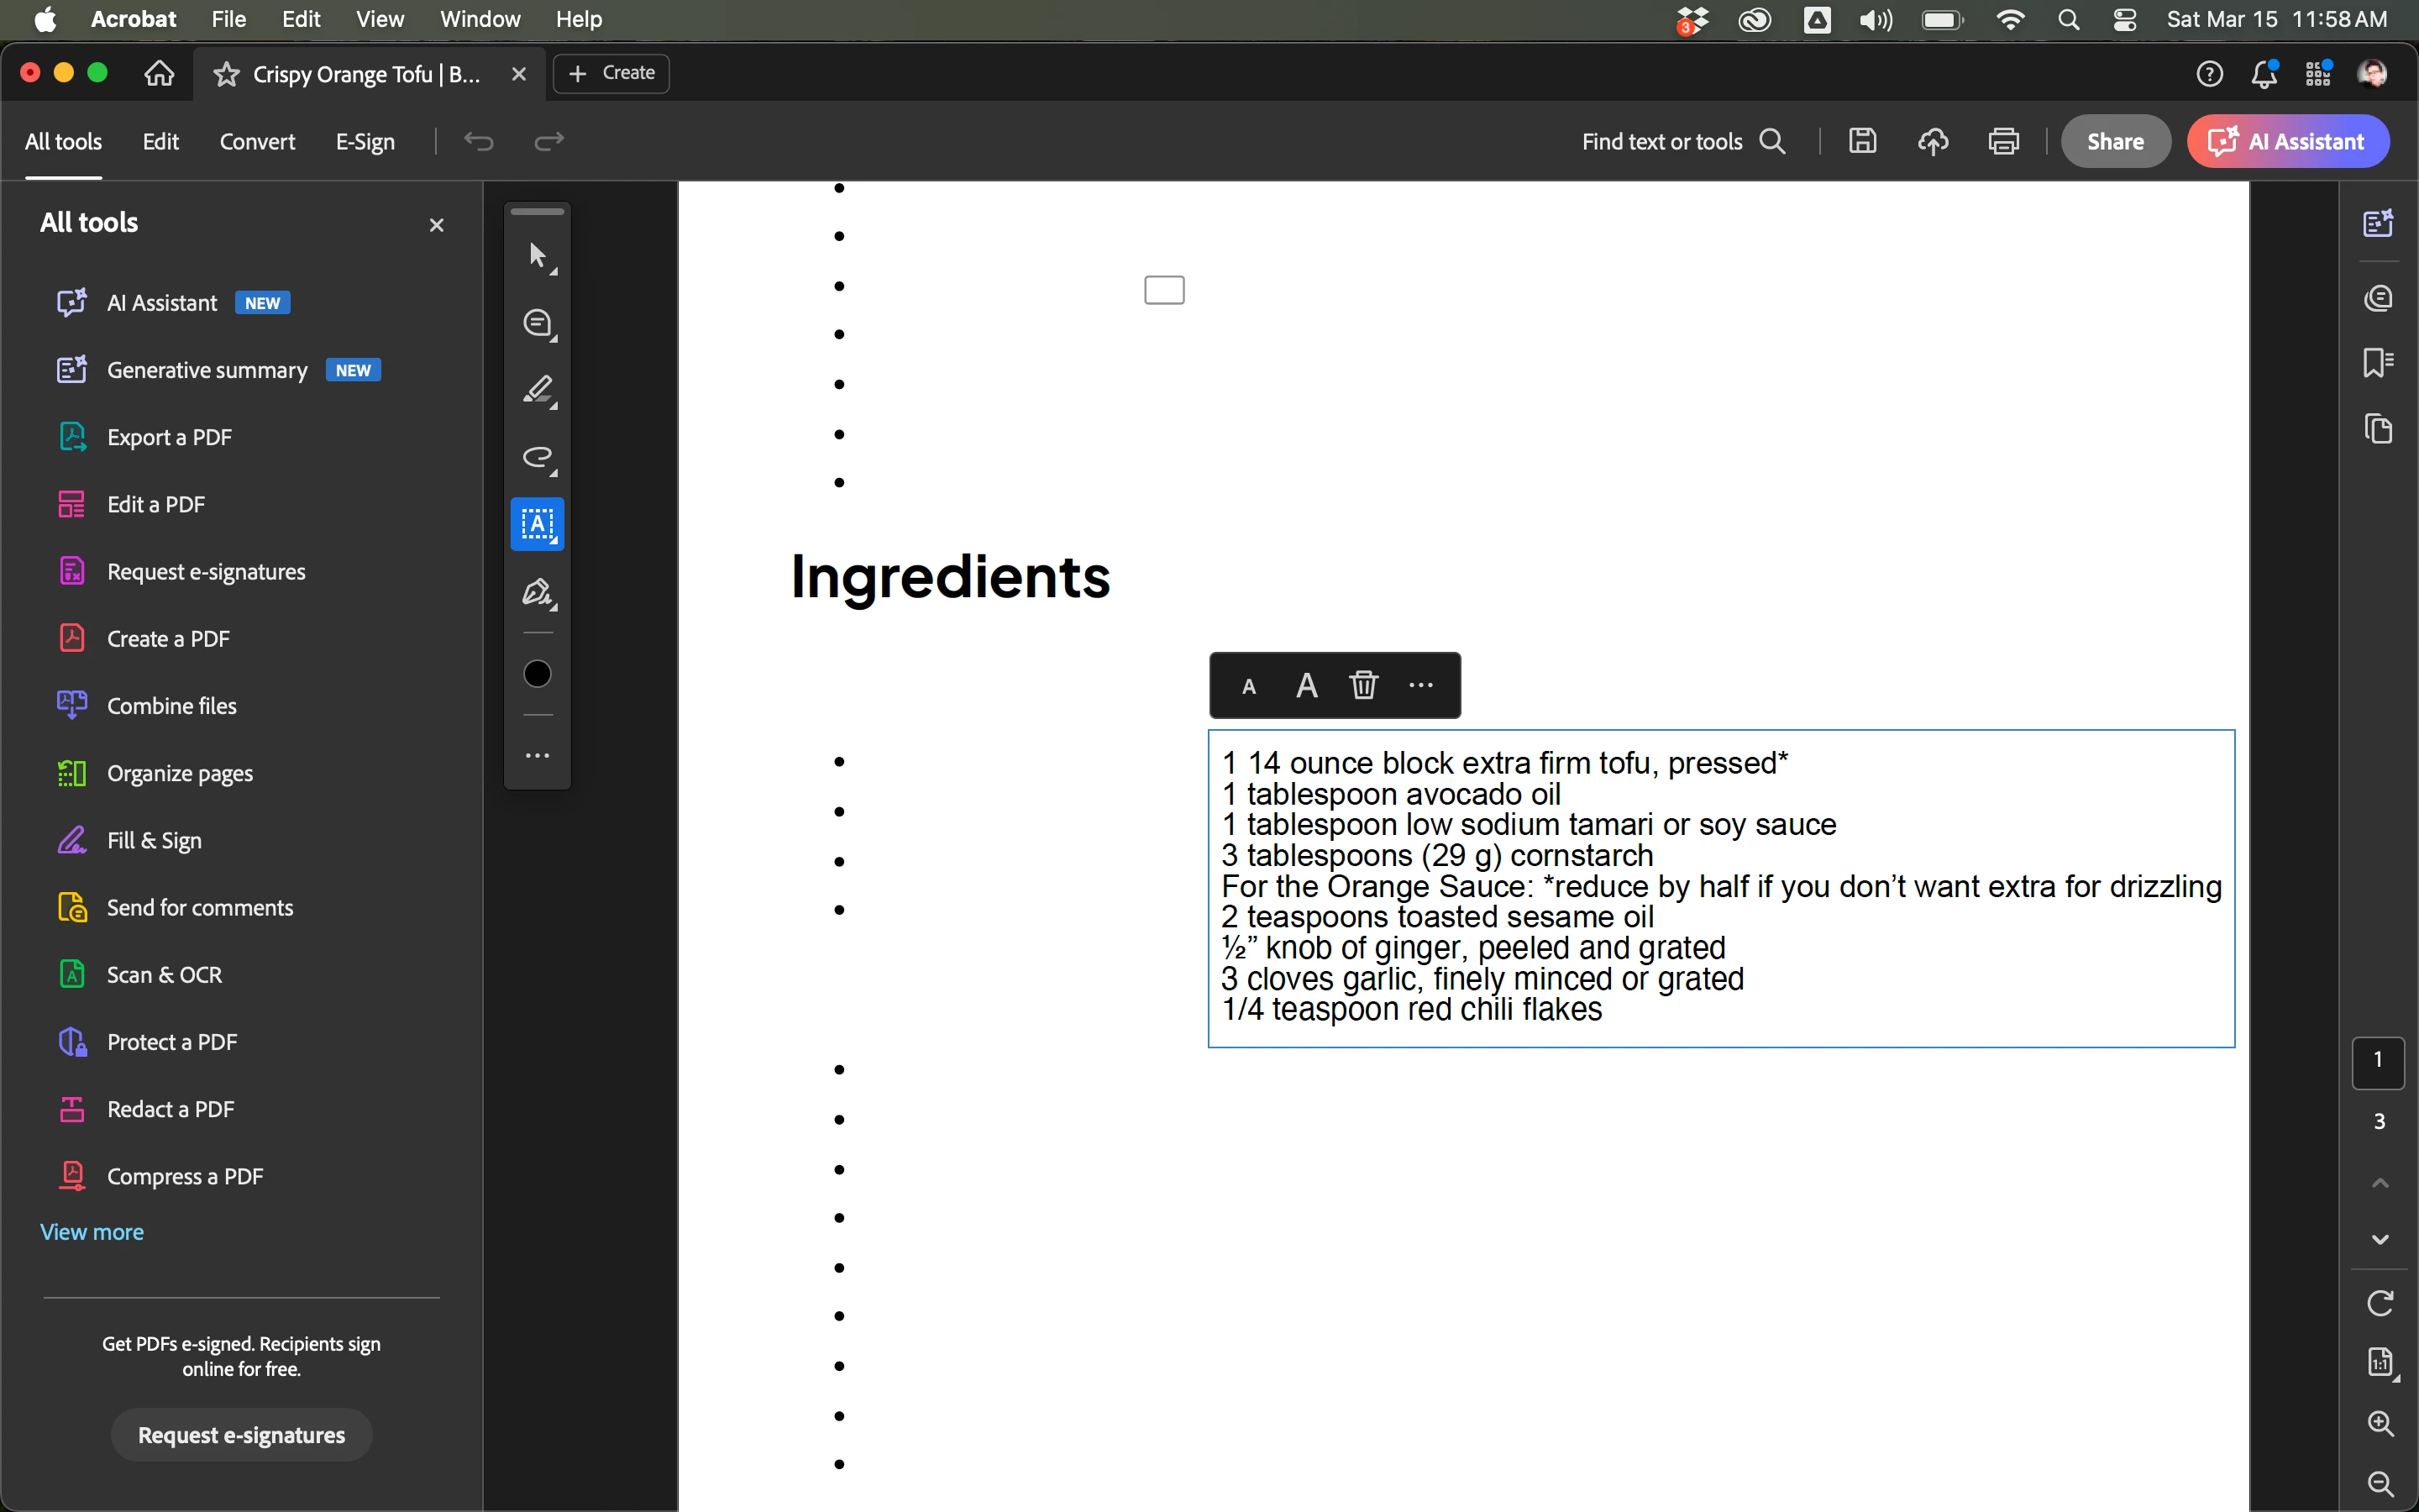
Task: Open the Convert tab
Action: pos(257,141)
